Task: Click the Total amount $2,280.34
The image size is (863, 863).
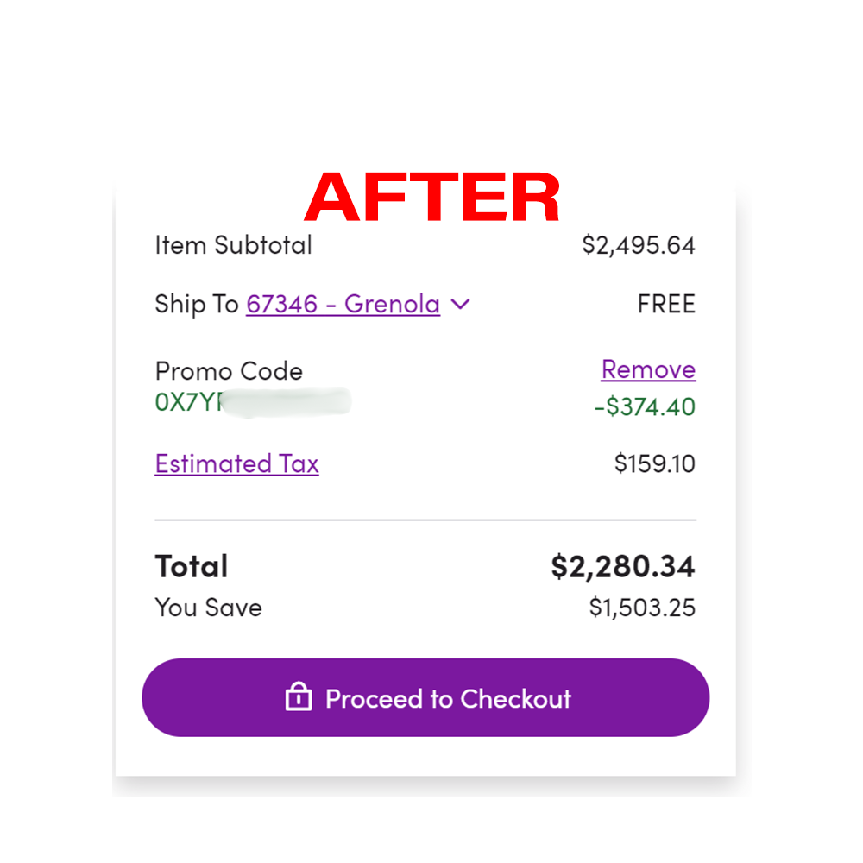Action: tap(624, 567)
